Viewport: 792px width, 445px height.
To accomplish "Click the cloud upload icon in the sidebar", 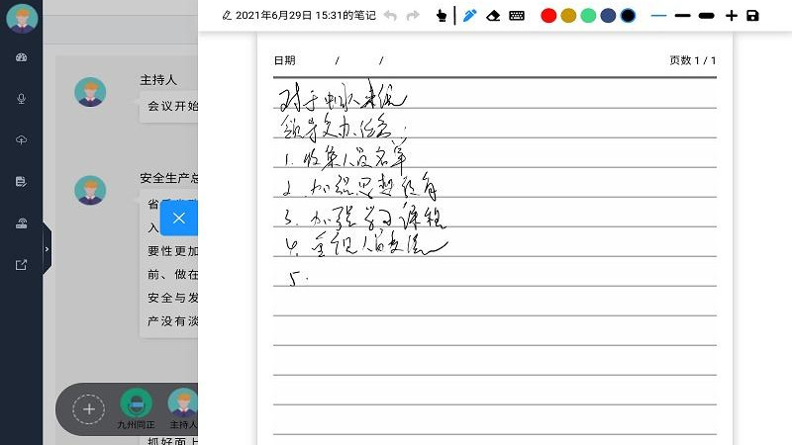I will [21, 139].
